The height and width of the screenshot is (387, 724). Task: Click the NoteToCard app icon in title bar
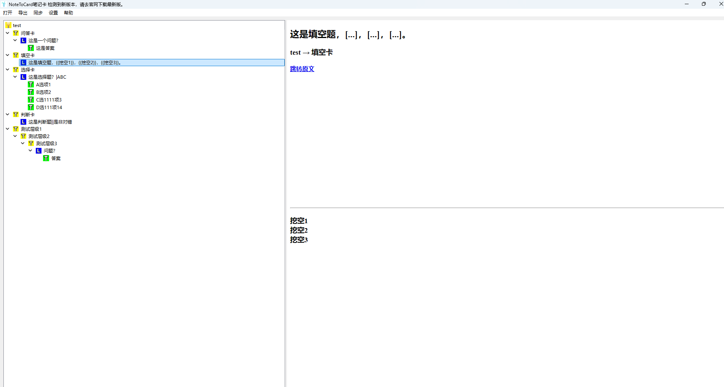4,4
